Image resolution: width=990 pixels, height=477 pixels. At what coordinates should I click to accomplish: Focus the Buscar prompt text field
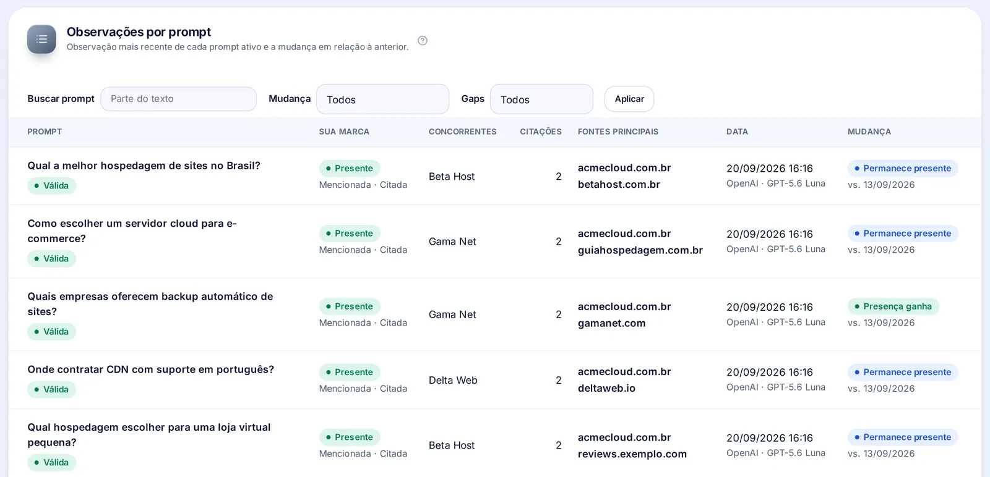point(178,99)
